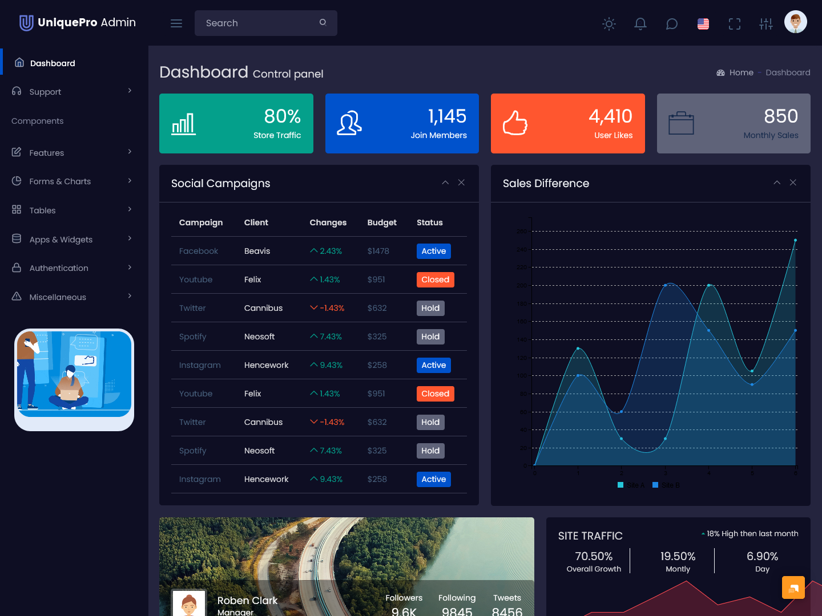822x616 pixels.
Task: Click the Active status button for Facebook campaign
Action: (433, 251)
